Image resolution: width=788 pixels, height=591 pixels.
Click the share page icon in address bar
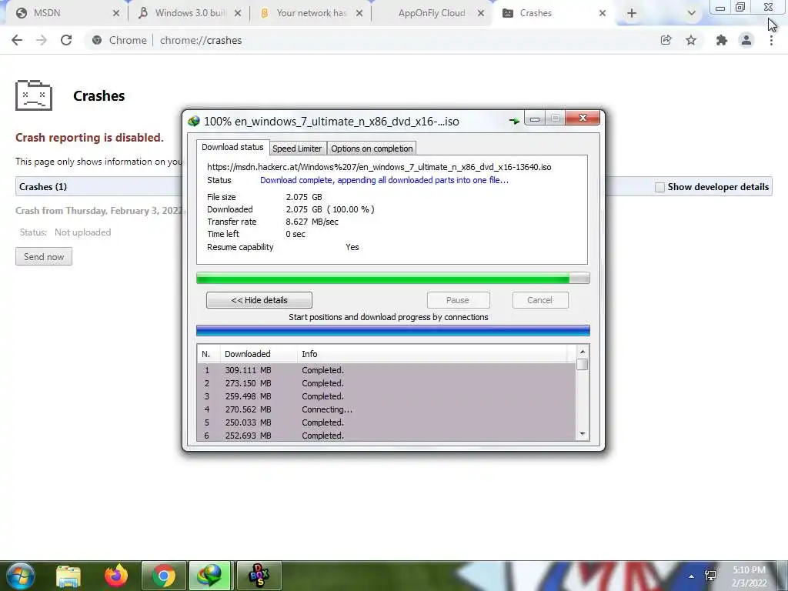666,40
